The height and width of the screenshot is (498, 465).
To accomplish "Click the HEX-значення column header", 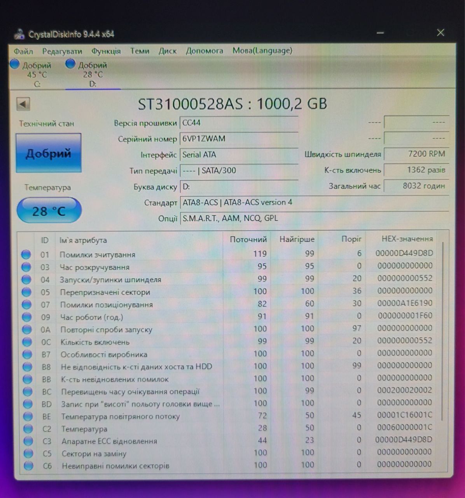I will tap(407, 239).
